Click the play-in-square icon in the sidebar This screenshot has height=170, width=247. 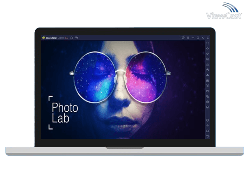click(x=208, y=59)
